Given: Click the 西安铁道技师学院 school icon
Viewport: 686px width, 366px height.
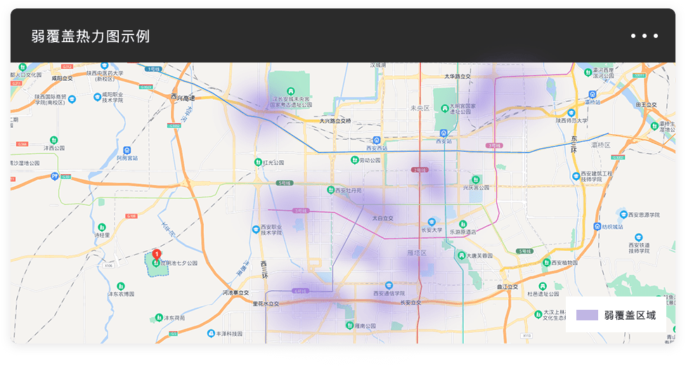Looking at the screenshot, I should coord(639,237).
